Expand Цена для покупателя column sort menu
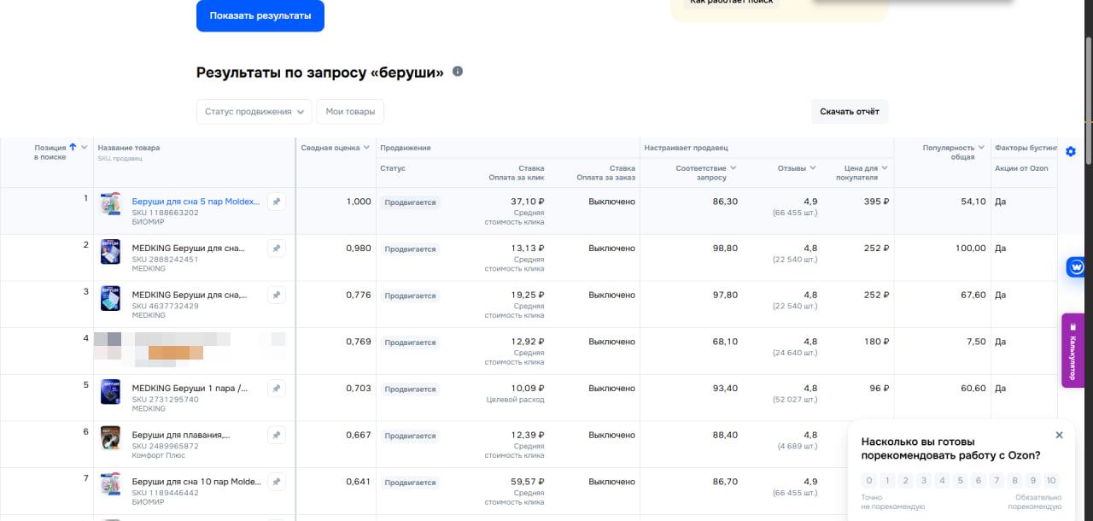The image size is (1093, 521). [884, 168]
